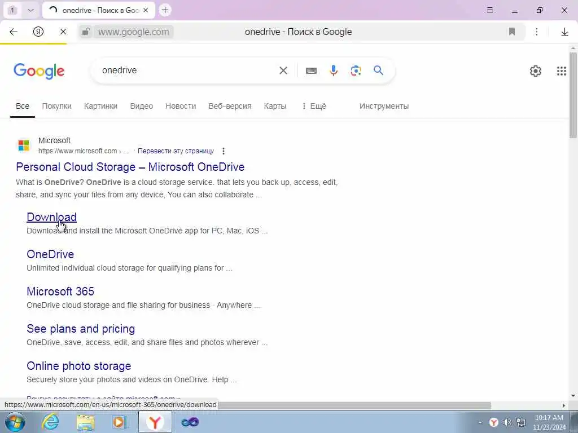
Task: Stop page loading with the X button
Action: pyautogui.click(x=63, y=32)
